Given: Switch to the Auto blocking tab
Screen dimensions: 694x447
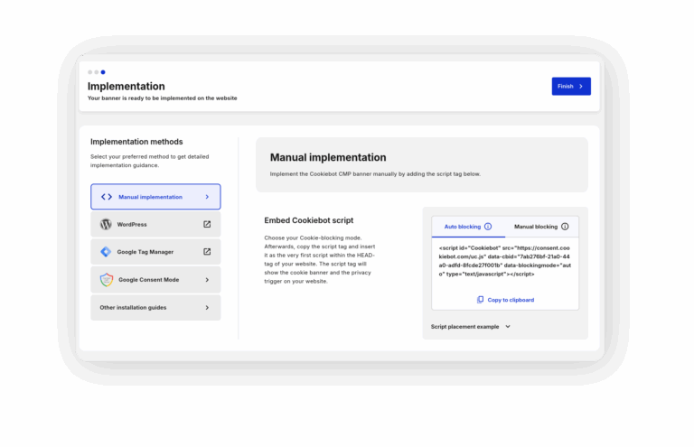Looking at the screenshot, I should click(x=468, y=227).
